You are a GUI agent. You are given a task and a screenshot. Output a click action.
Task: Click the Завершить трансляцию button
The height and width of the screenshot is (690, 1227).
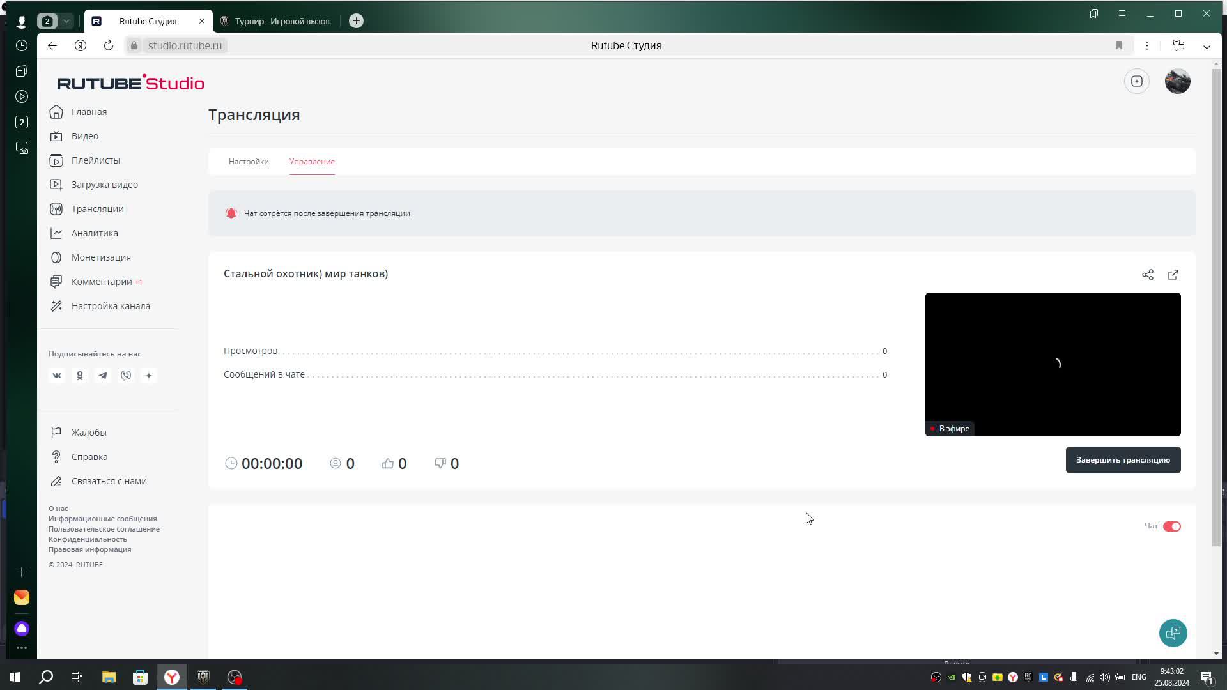1123,460
